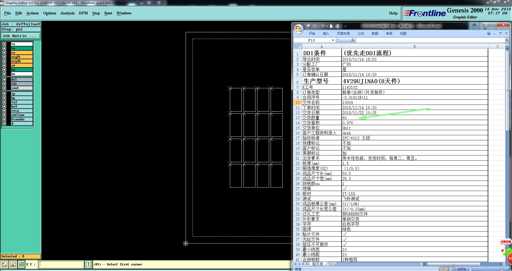Open Excel Help question mark icon
The width and height of the screenshot is (512, 271).
[489, 33]
